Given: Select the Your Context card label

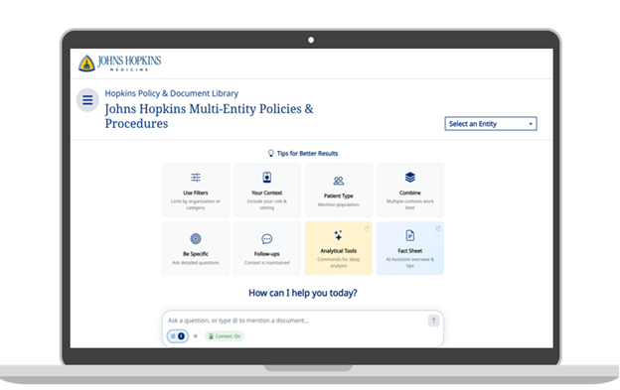Looking at the screenshot, I should (x=267, y=193).
